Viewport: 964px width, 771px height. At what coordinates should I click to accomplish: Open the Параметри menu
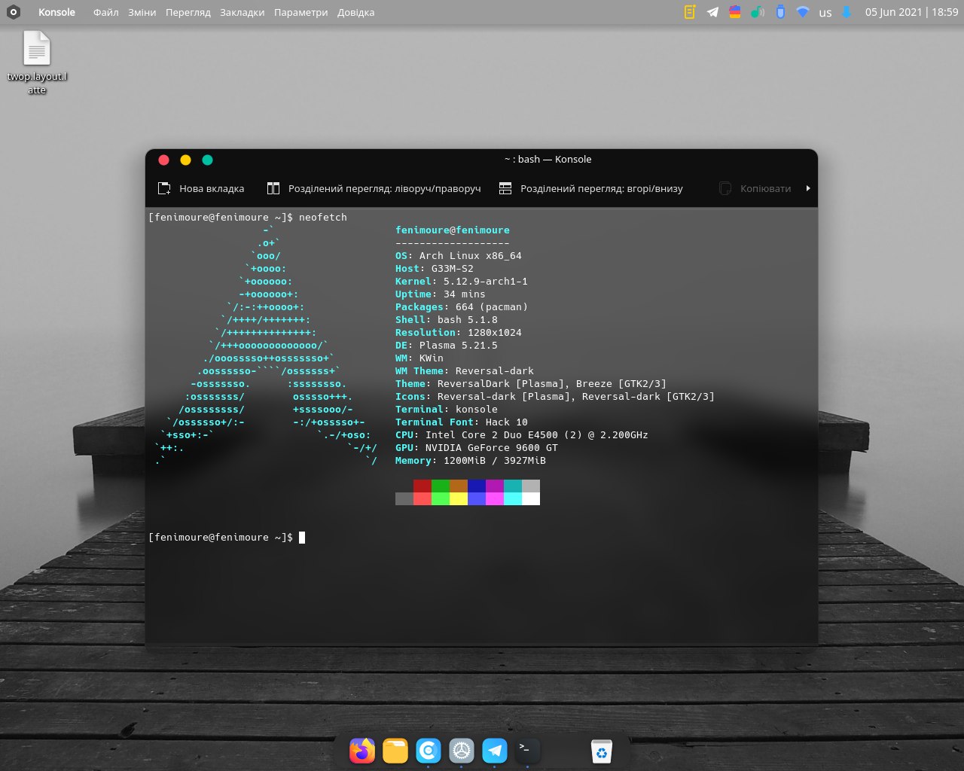click(301, 12)
